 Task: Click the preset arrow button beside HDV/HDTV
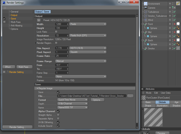click(x=39, y=20)
